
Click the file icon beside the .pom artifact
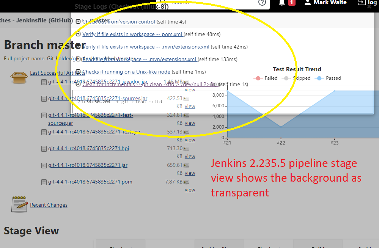click(x=44, y=182)
